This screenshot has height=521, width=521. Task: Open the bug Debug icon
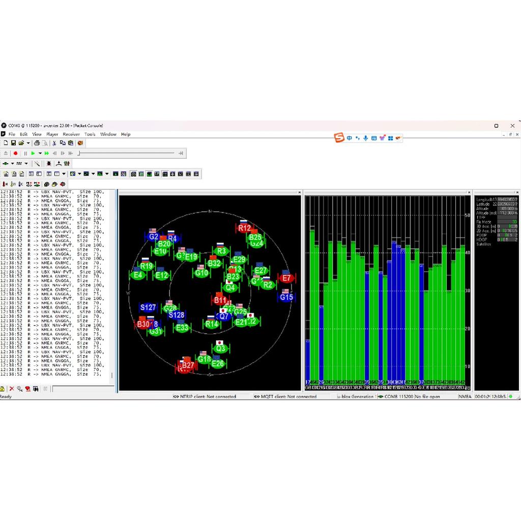tap(49, 163)
